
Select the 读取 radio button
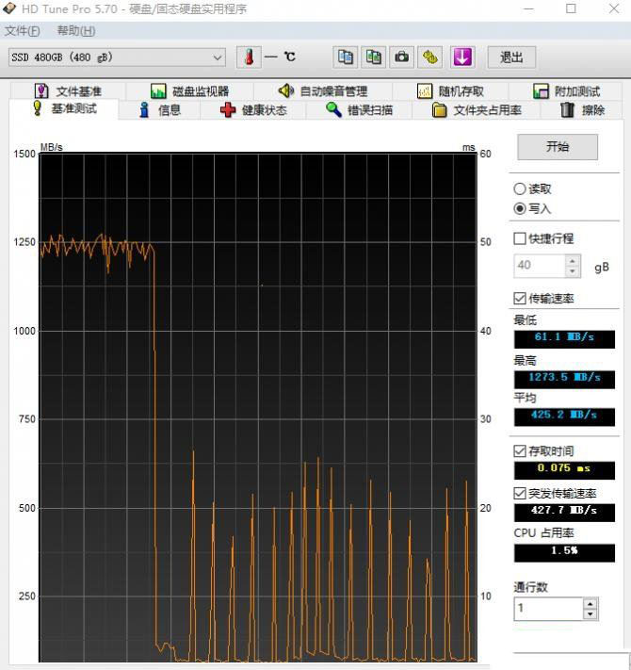pos(520,188)
